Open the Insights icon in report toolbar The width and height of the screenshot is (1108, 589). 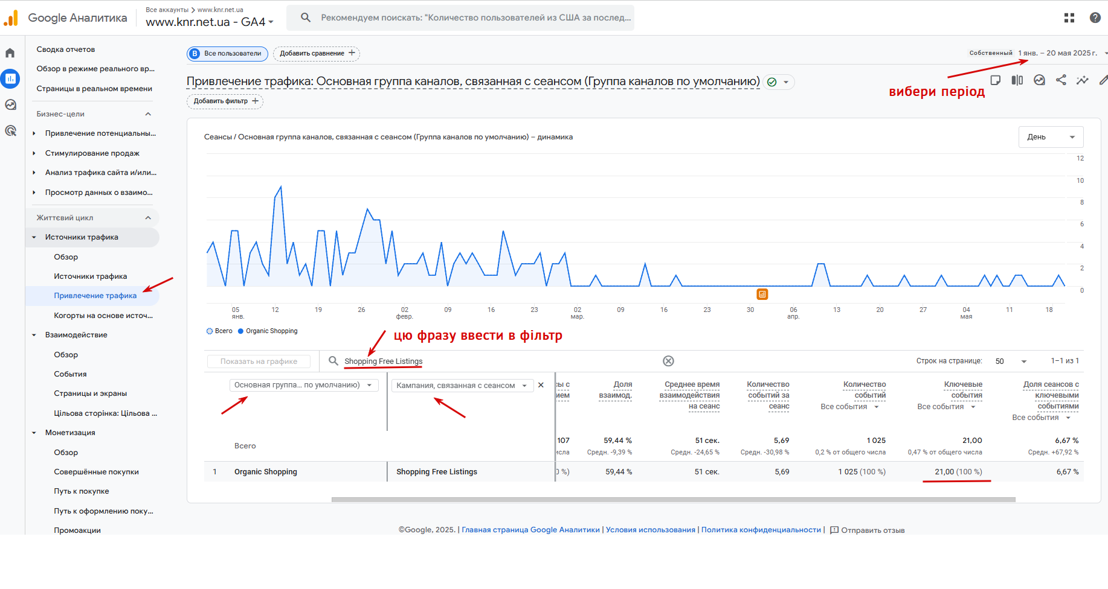point(1039,80)
